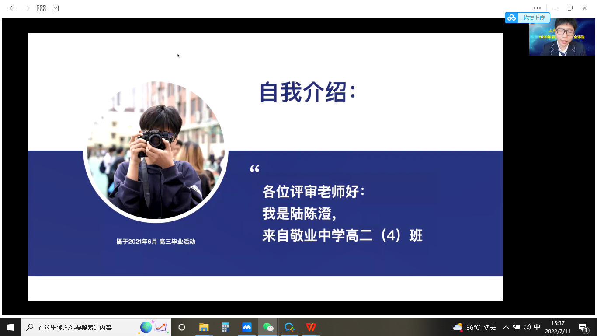Image resolution: width=597 pixels, height=336 pixels.
Task: Open the Calculator app in taskbar
Action: [x=226, y=327]
